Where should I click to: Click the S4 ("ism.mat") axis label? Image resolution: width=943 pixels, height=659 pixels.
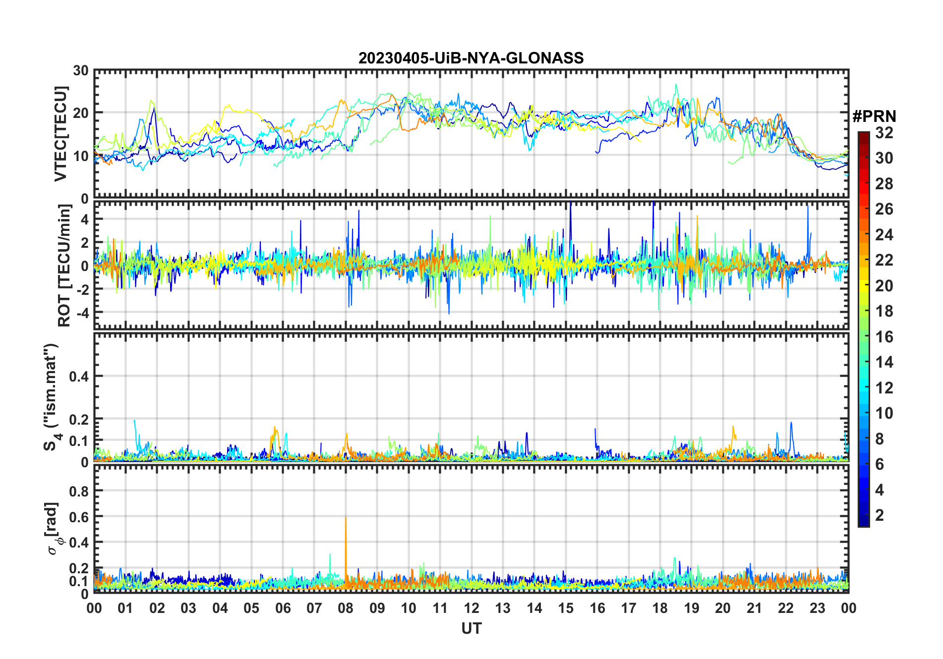click(x=52, y=397)
